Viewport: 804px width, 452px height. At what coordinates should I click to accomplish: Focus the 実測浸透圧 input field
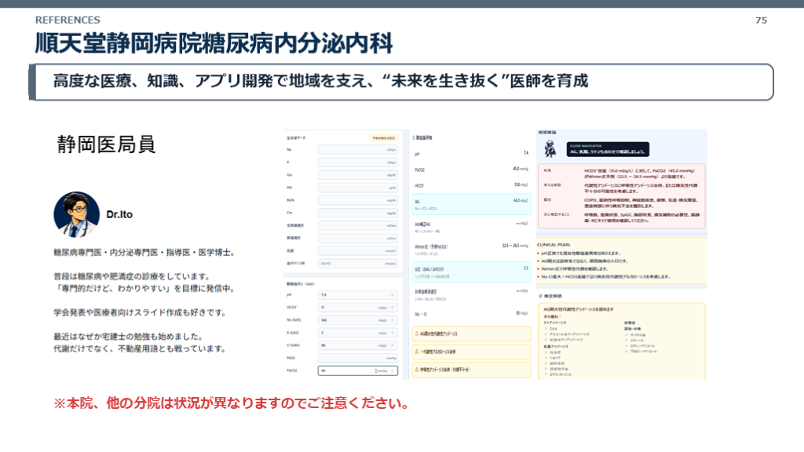coord(358,225)
